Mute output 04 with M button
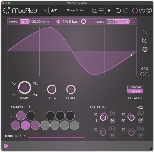 coord(141,135)
